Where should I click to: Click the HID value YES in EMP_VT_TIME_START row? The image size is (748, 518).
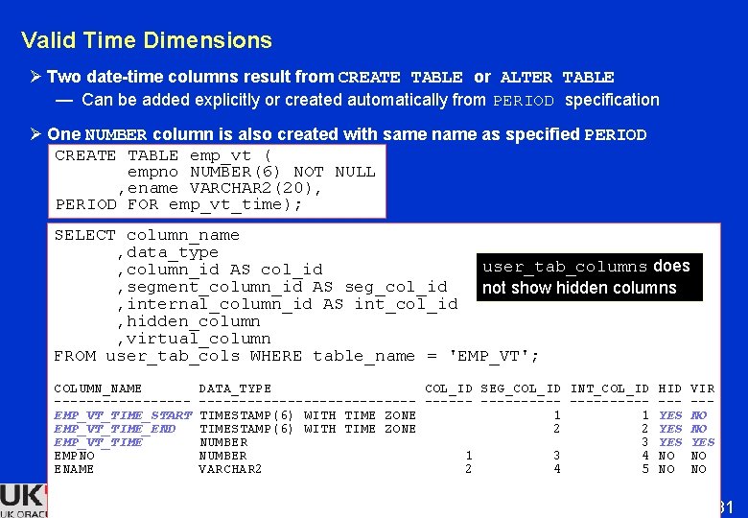[x=670, y=415]
